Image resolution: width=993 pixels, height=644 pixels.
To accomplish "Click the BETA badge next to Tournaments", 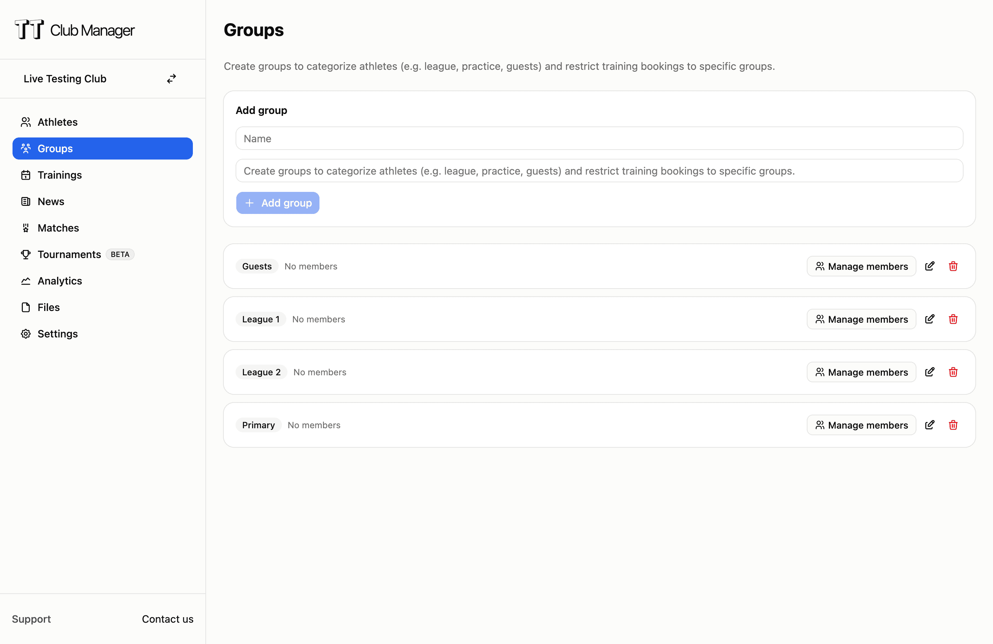I will (120, 254).
